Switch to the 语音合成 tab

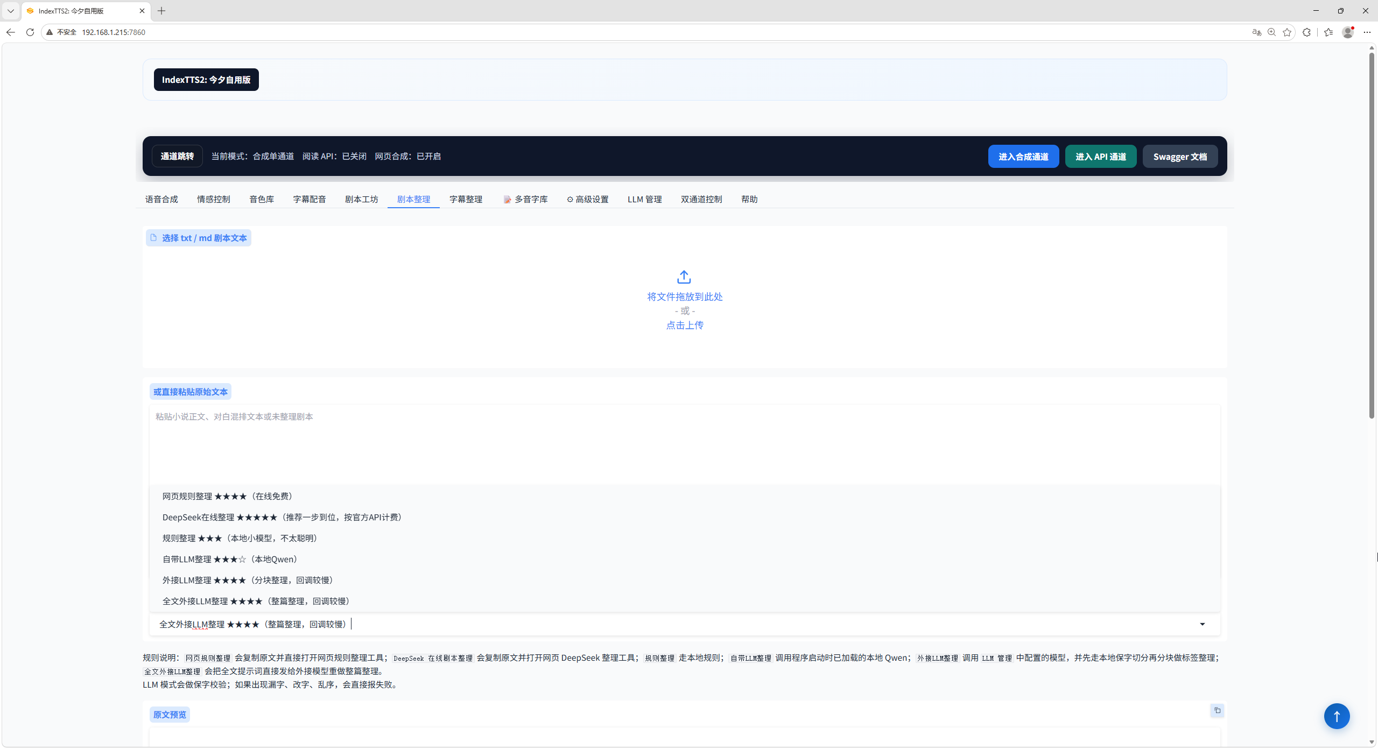[161, 199]
